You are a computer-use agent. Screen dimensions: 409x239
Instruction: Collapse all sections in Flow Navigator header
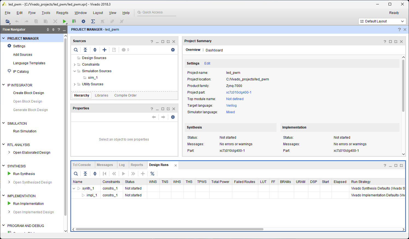(x=48, y=30)
